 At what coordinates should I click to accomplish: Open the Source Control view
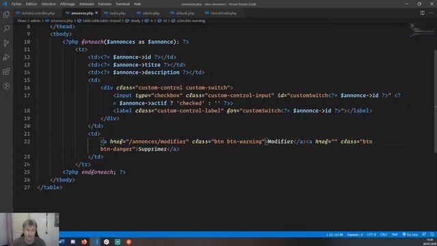6,42
